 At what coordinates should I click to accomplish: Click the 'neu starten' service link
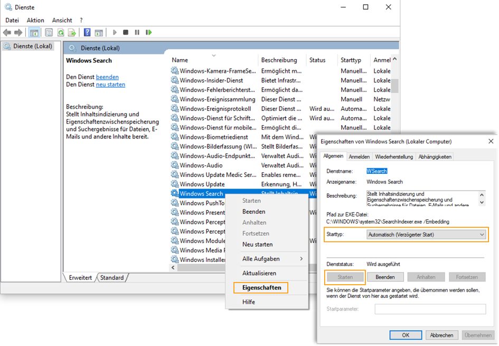[x=110, y=85]
